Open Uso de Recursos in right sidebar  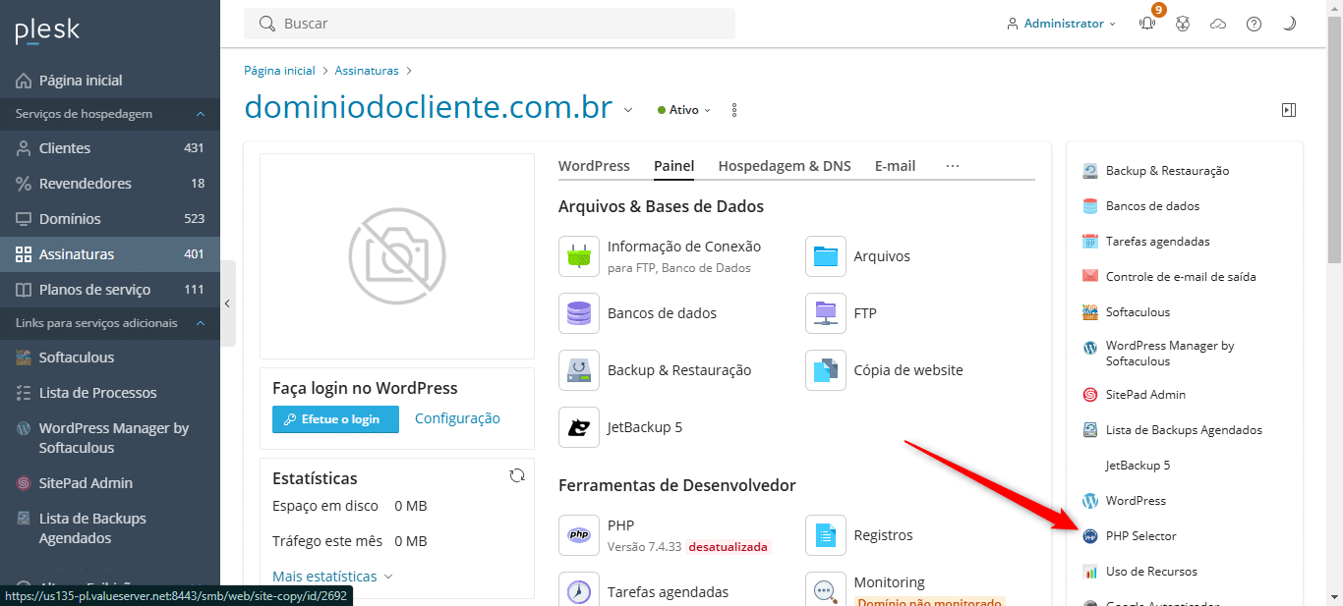click(x=1151, y=572)
